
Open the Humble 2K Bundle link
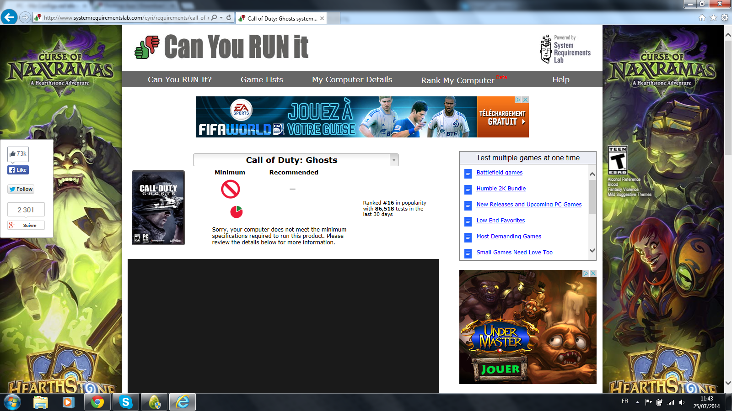pyautogui.click(x=501, y=189)
